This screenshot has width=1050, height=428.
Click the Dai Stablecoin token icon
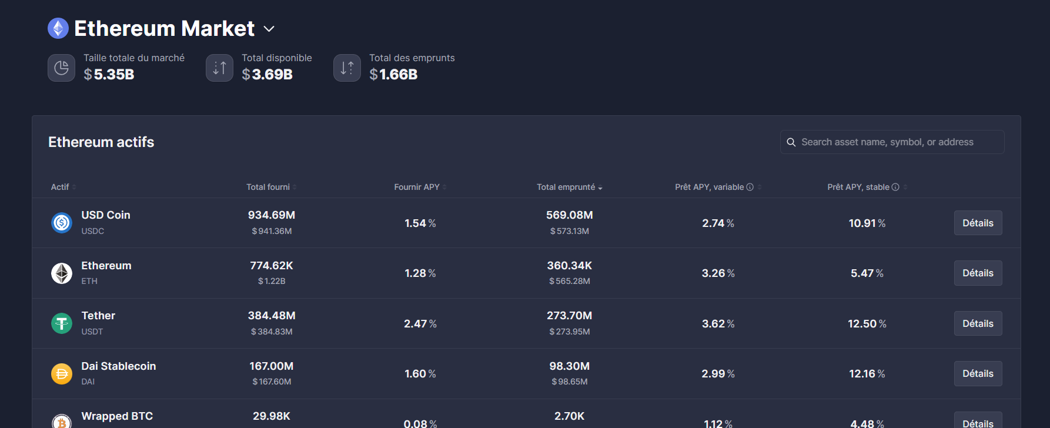point(62,373)
